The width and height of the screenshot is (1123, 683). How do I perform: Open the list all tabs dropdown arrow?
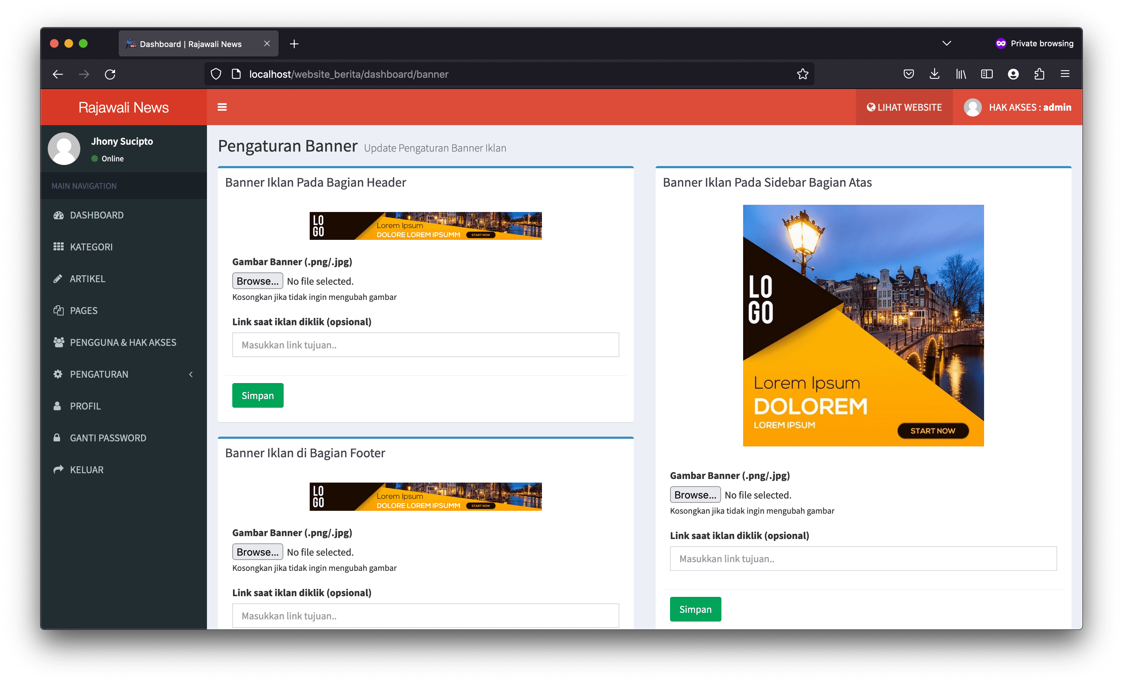(x=946, y=44)
